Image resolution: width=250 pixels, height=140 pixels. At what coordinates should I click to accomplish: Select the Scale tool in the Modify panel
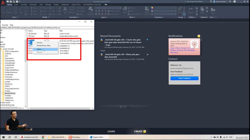(x=43, y=14)
